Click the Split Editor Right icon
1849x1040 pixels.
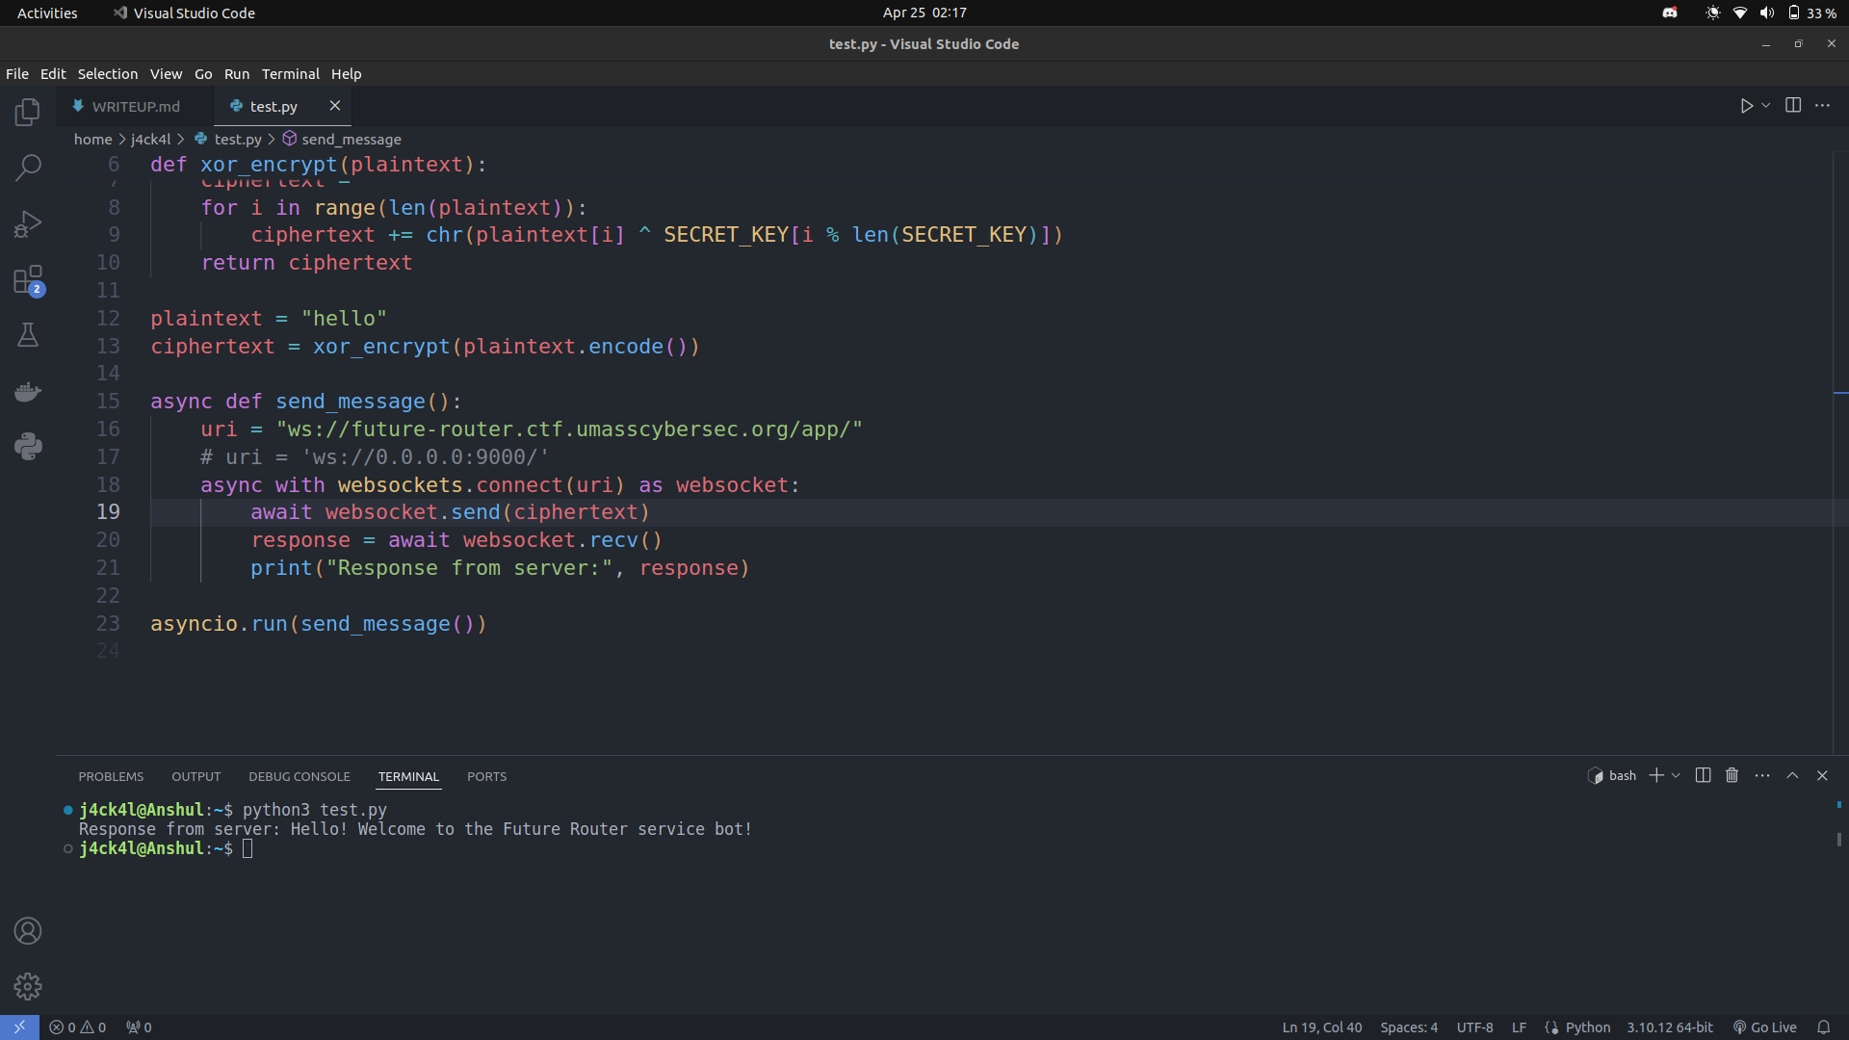point(1793,106)
